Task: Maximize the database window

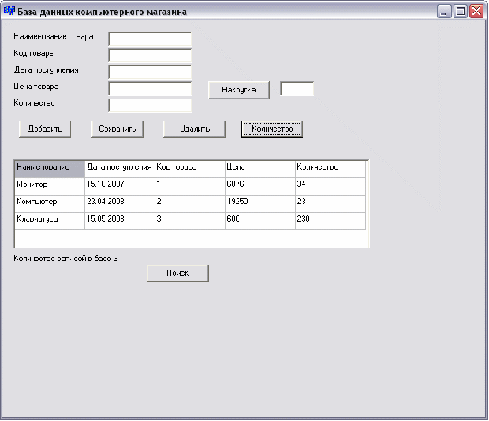Action: 460,11
